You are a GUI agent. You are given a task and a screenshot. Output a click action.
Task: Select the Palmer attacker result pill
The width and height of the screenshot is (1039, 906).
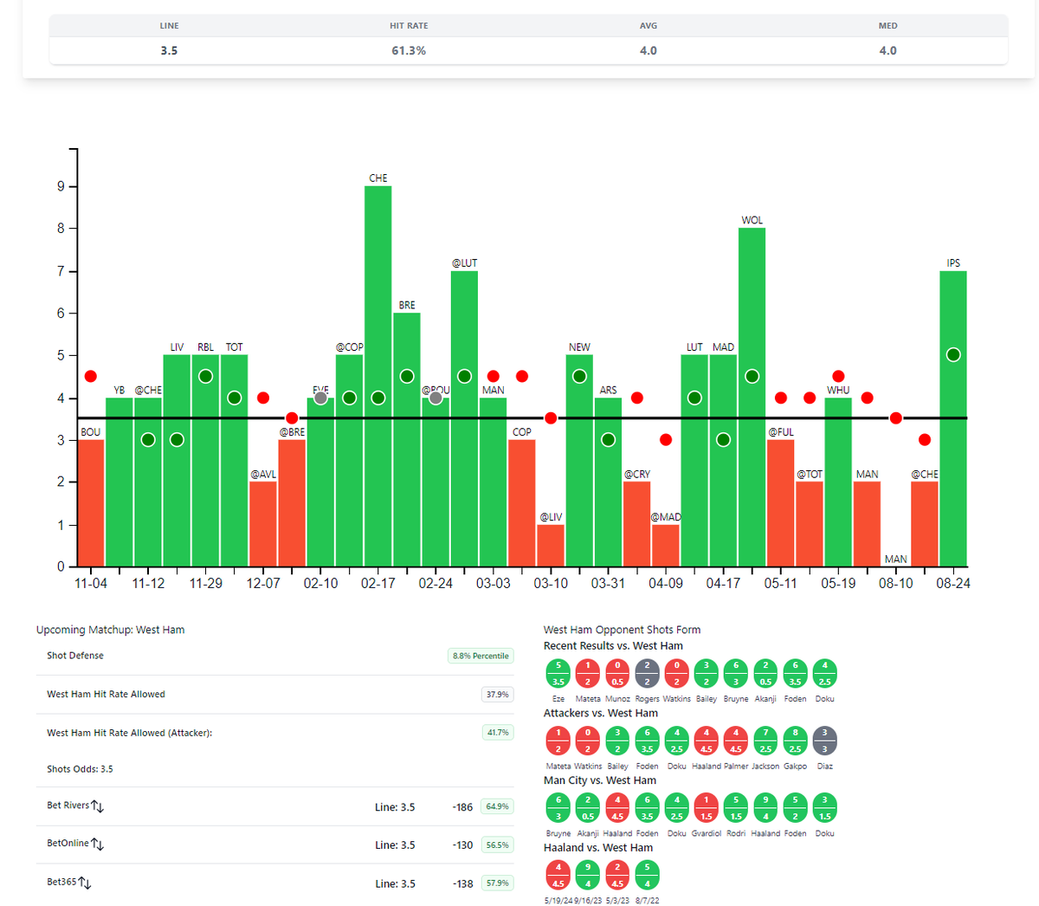point(736,741)
